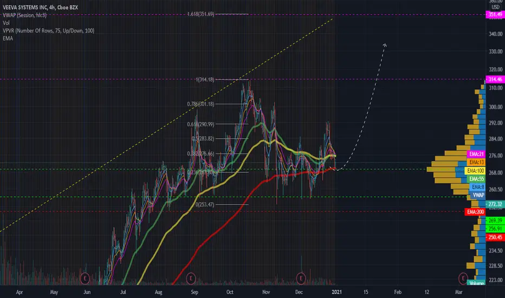505x298 pixels.
Task: Click the earnings E marker near September
Action: coord(191,278)
